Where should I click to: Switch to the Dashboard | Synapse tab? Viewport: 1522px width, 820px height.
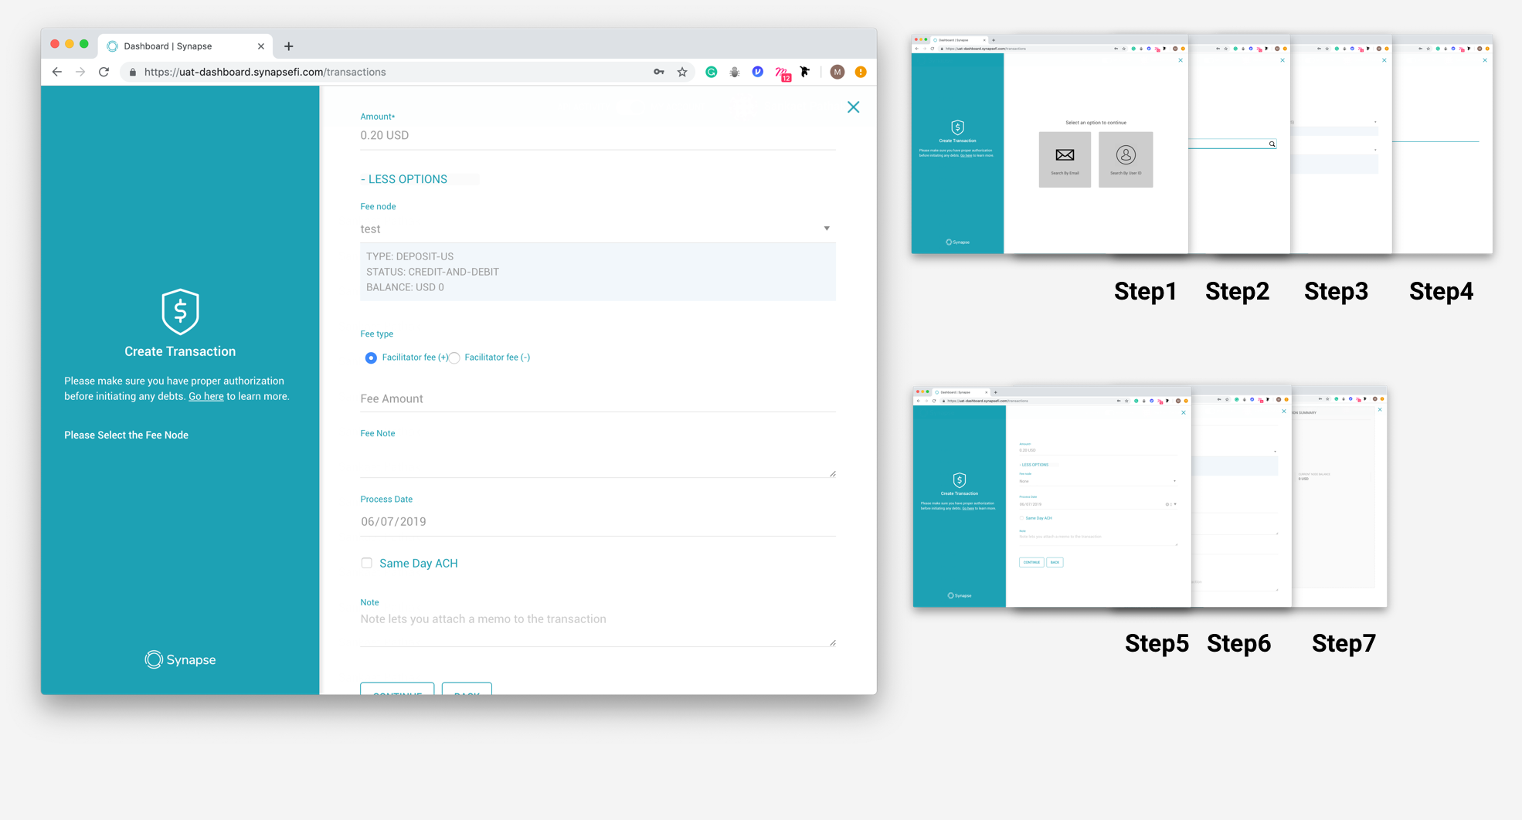(x=178, y=46)
